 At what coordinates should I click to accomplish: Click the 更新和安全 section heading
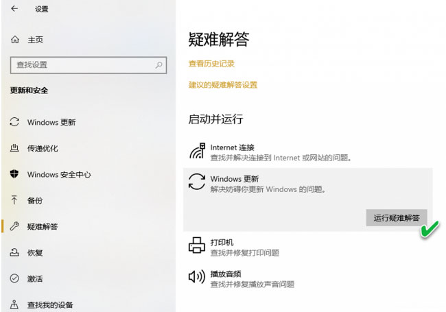coord(29,91)
